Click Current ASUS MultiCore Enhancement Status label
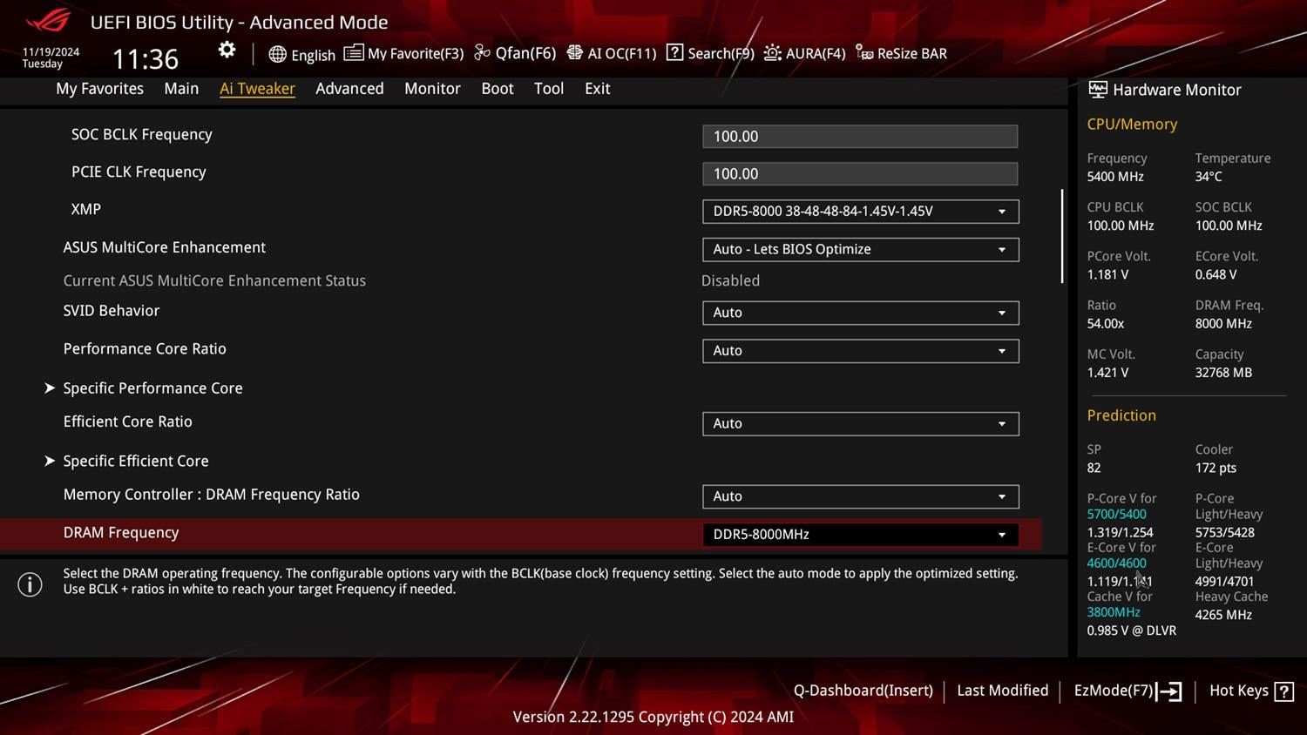The height and width of the screenshot is (735, 1307). click(x=214, y=281)
